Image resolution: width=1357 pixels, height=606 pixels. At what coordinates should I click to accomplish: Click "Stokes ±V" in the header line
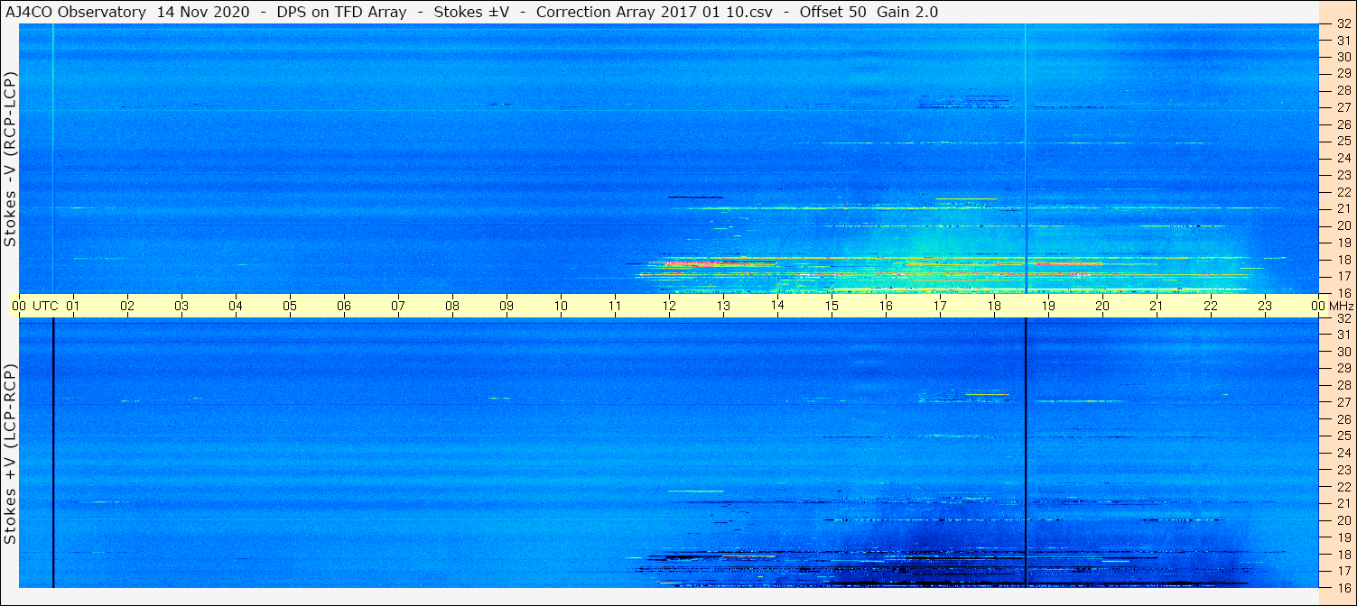click(472, 13)
